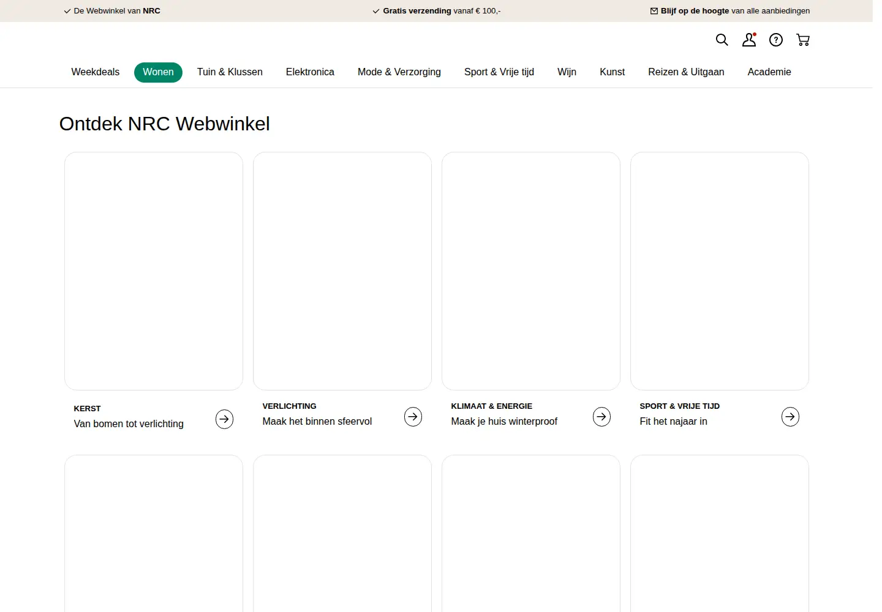Open the user account icon
The width and height of the screenshot is (882, 612).
[x=749, y=40]
